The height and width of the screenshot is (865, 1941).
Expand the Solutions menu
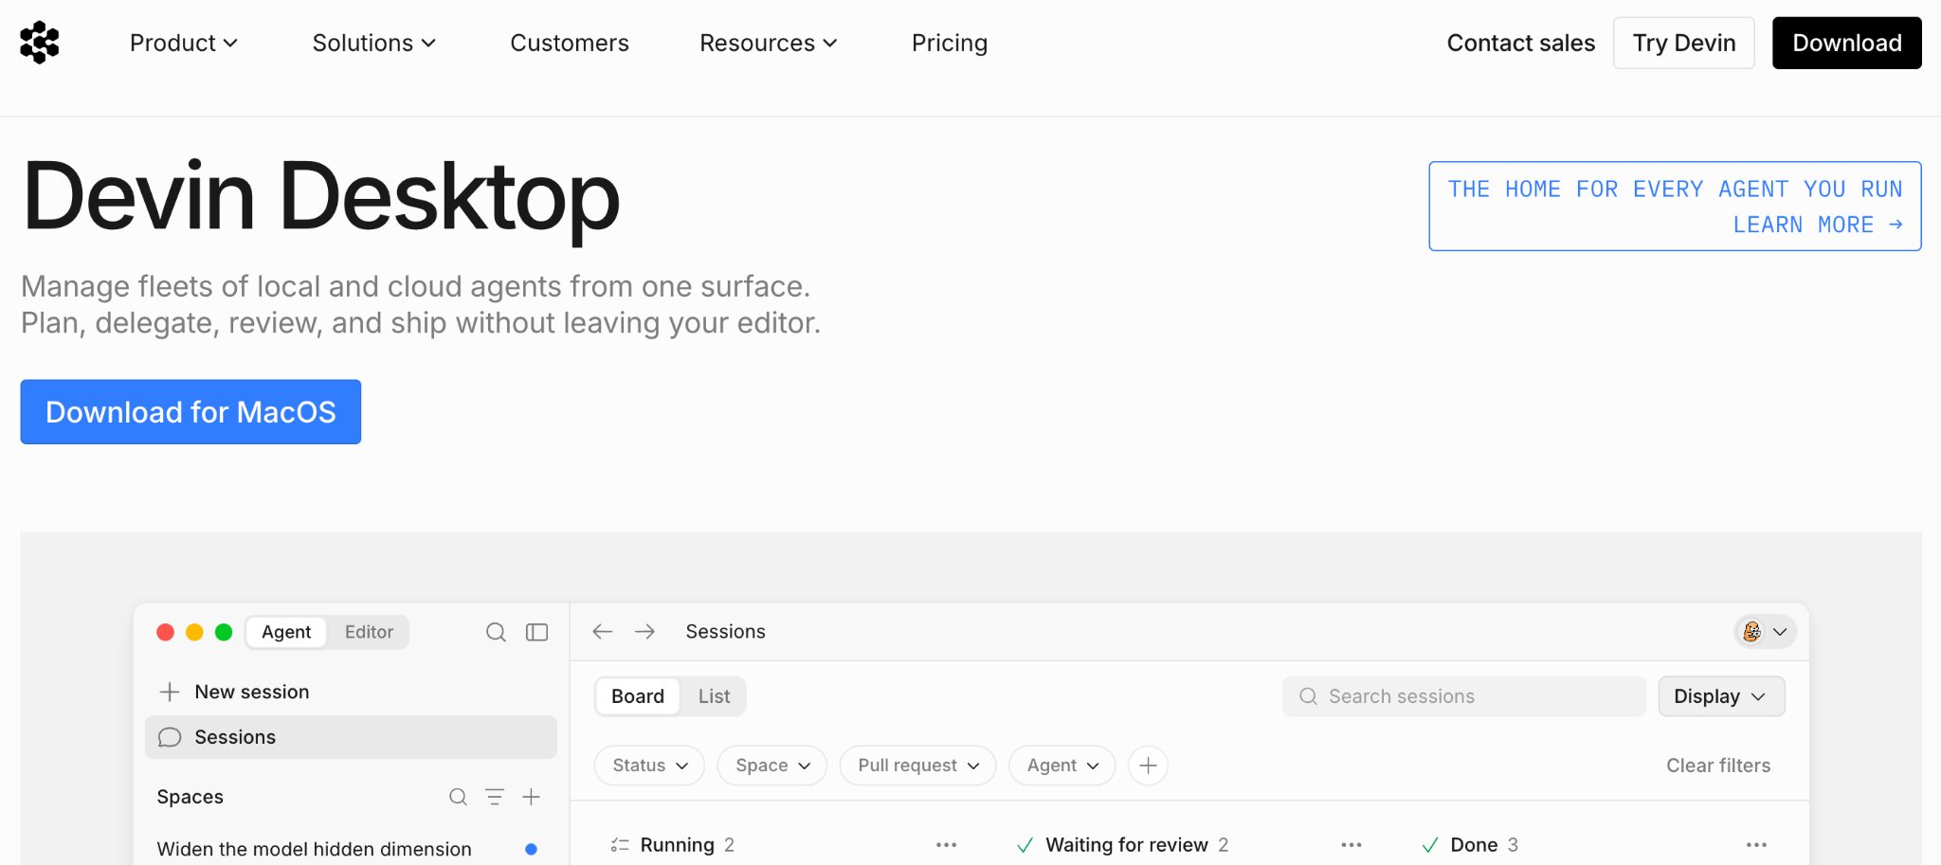374,43
